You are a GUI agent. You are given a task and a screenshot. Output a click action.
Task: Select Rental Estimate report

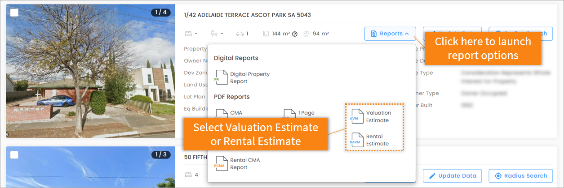click(371, 140)
